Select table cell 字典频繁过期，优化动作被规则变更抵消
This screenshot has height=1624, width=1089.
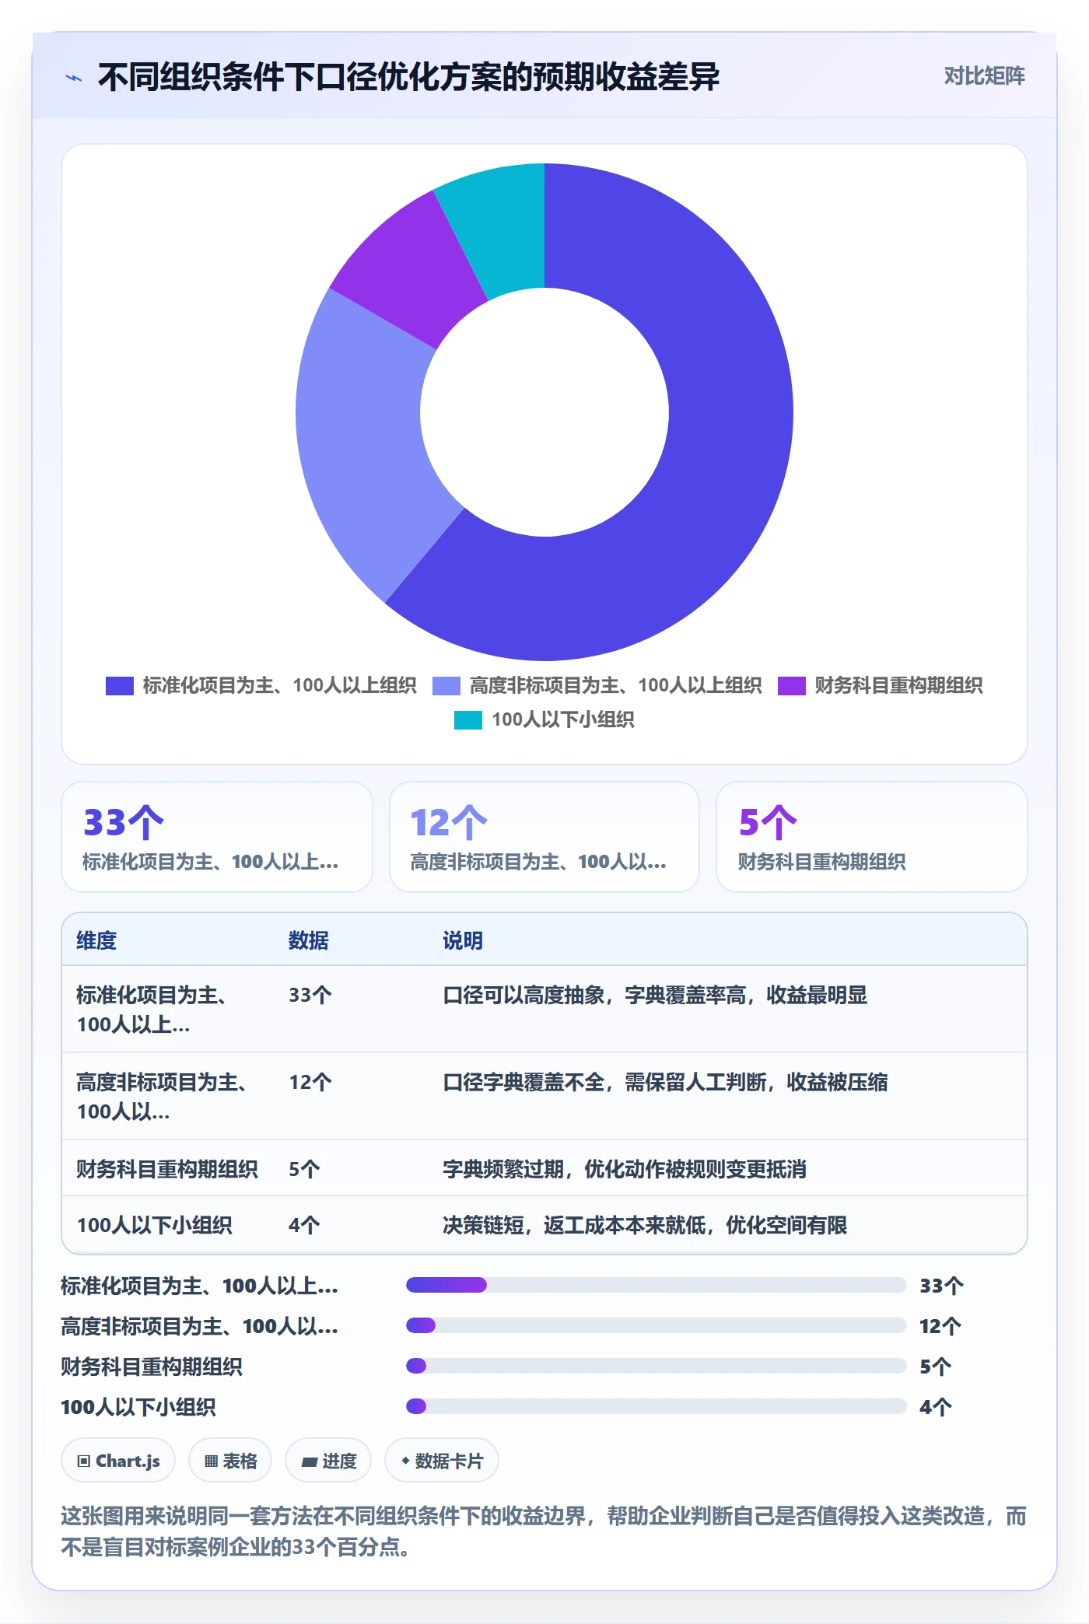(x=625, y=1169)
